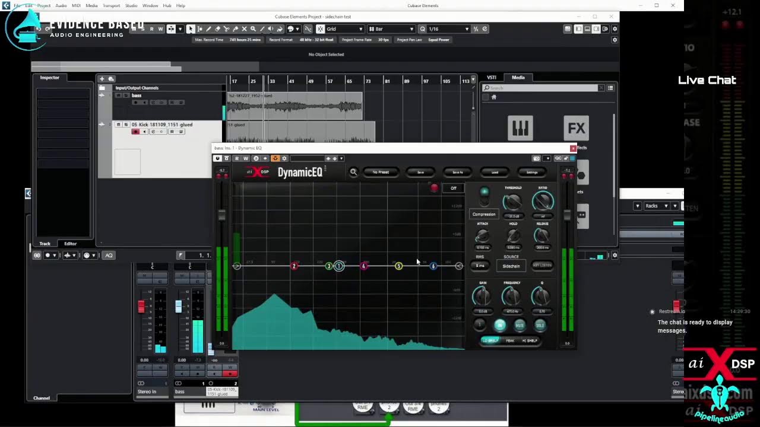Viewport: 760px width, 427px height.
Task: Click the DynamicEQ input level fader
Action: click(x=222, y=215)
